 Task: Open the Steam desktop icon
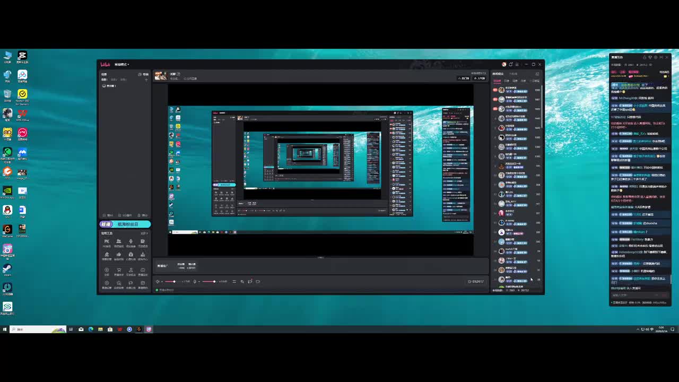pyautogui.click(x=7, y=270)
